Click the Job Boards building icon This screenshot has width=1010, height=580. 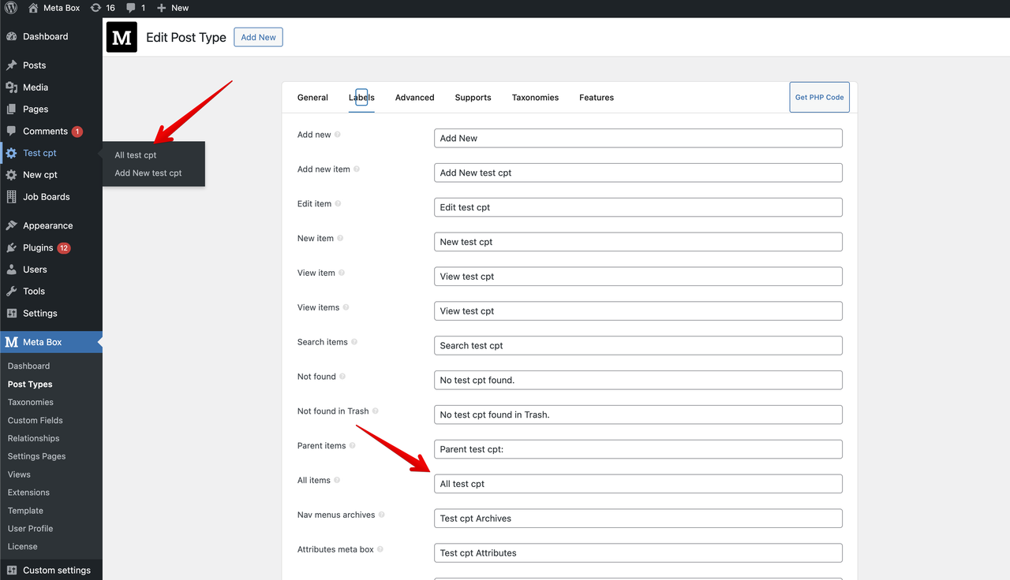pos(11,197)
